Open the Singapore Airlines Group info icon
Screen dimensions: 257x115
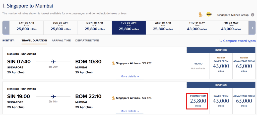[x=252, y=15]
